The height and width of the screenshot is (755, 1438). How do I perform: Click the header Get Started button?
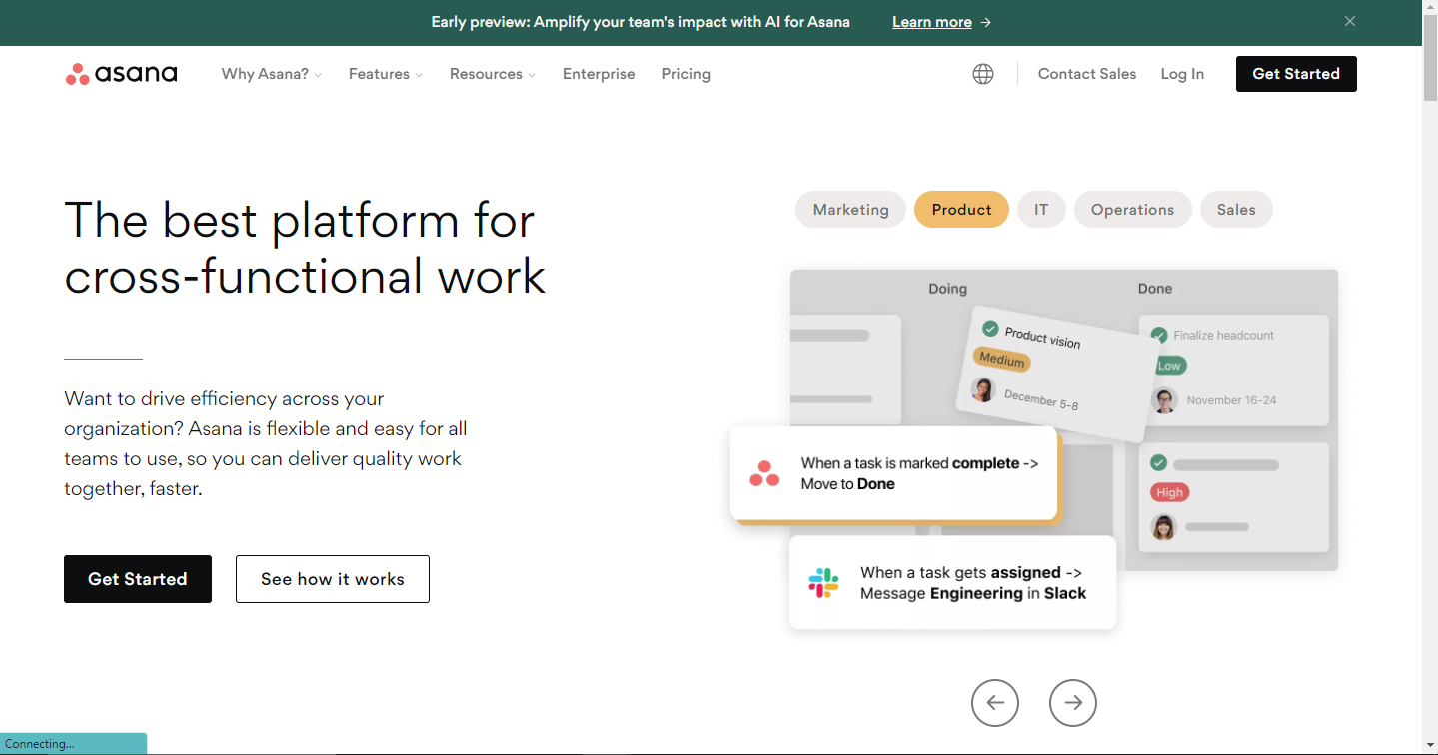(1296, 74)
